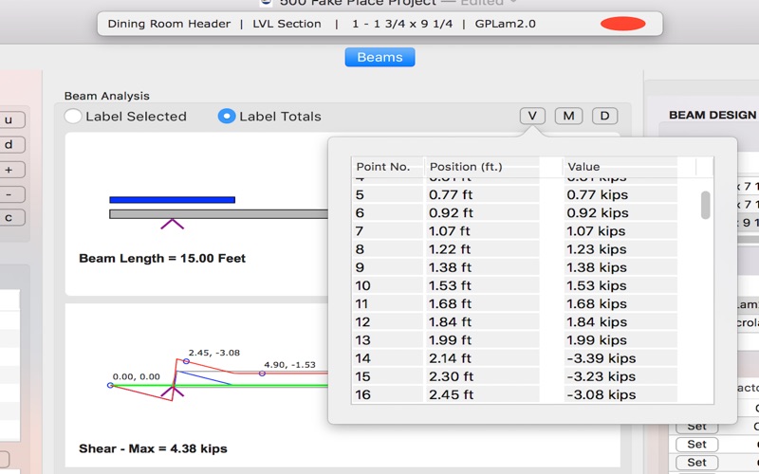Click the Beam Analysis heading
The width and height of the screenshot is (759, 474).
click(106, 96)
